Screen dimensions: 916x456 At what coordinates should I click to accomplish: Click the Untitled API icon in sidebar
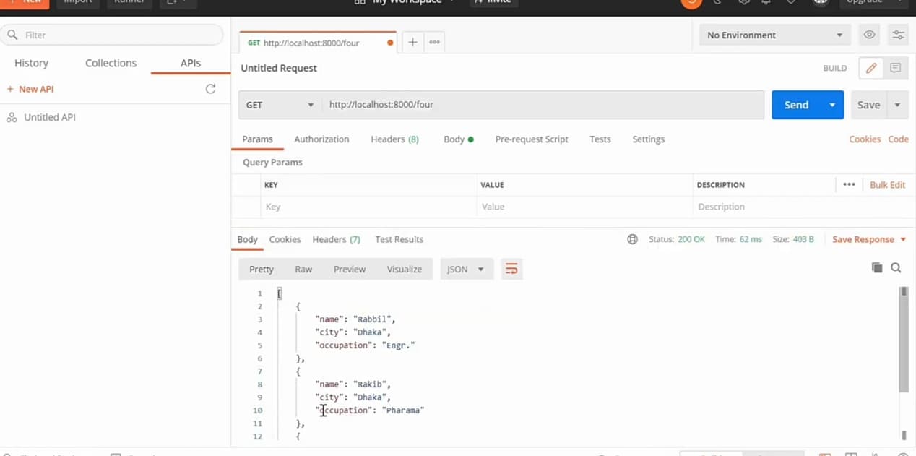tap(12, 117)
